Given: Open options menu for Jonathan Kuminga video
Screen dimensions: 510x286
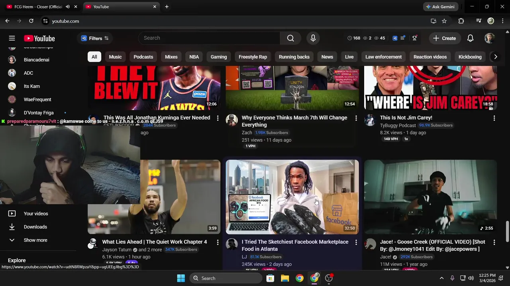Looking at the screenshot, I should 218,118.
